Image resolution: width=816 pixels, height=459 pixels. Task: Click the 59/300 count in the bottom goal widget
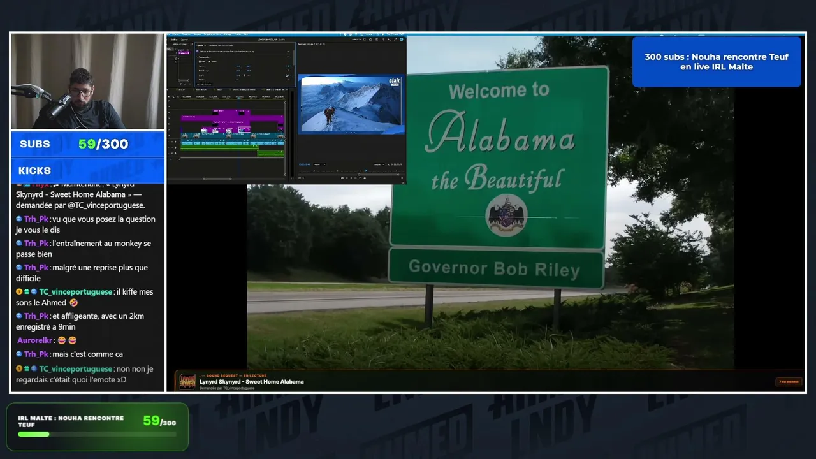pos(159,421)
